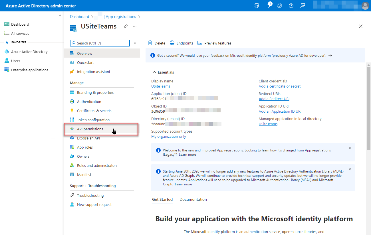
Task: Collapse the resource menu pane
Action: (x=135, y=43)
